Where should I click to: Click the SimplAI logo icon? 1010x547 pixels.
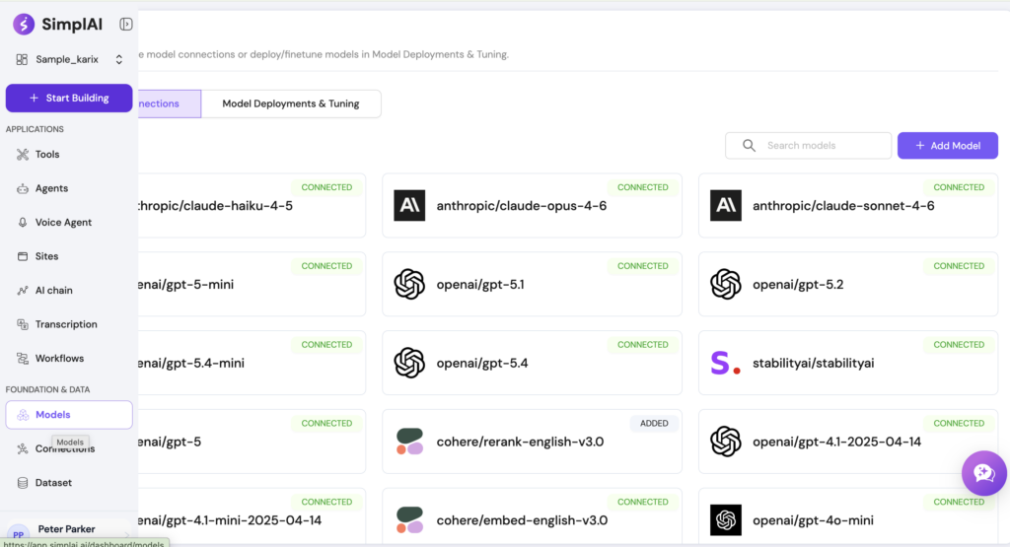[24, 25]
